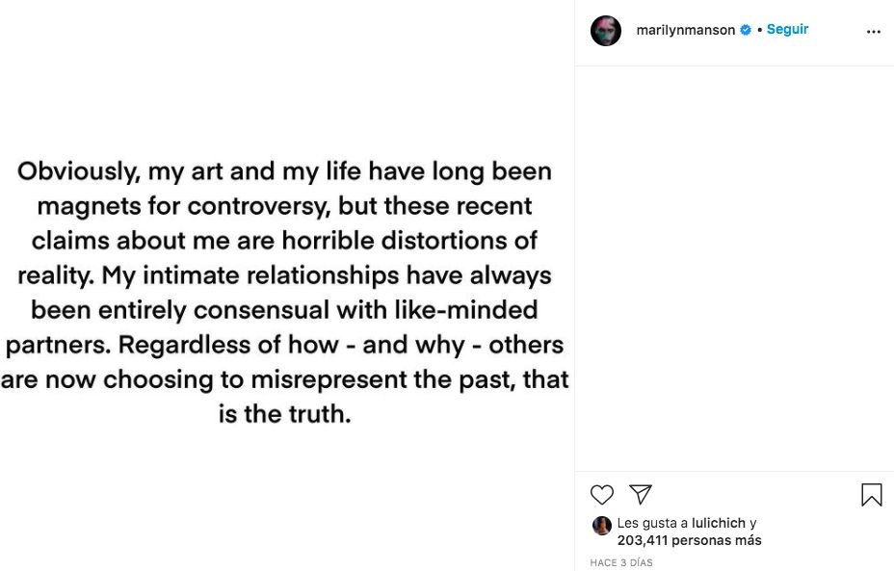
Task: Save the post with the bookmark icon
Action: [871, 495]
